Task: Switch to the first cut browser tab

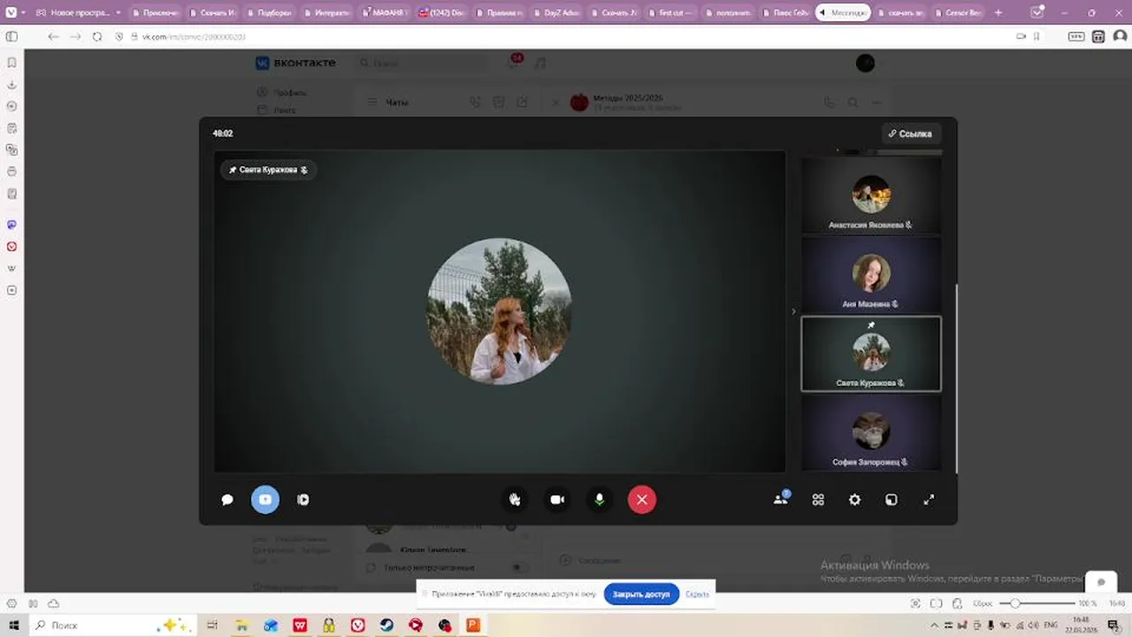Action: [669, 12]
